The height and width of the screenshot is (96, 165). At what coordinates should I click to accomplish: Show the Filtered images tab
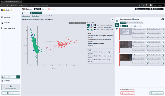pos(139,23)
